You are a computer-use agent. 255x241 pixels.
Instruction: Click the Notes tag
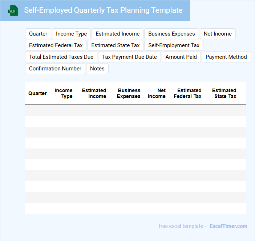pyautogui.click(x=97, y=69)
